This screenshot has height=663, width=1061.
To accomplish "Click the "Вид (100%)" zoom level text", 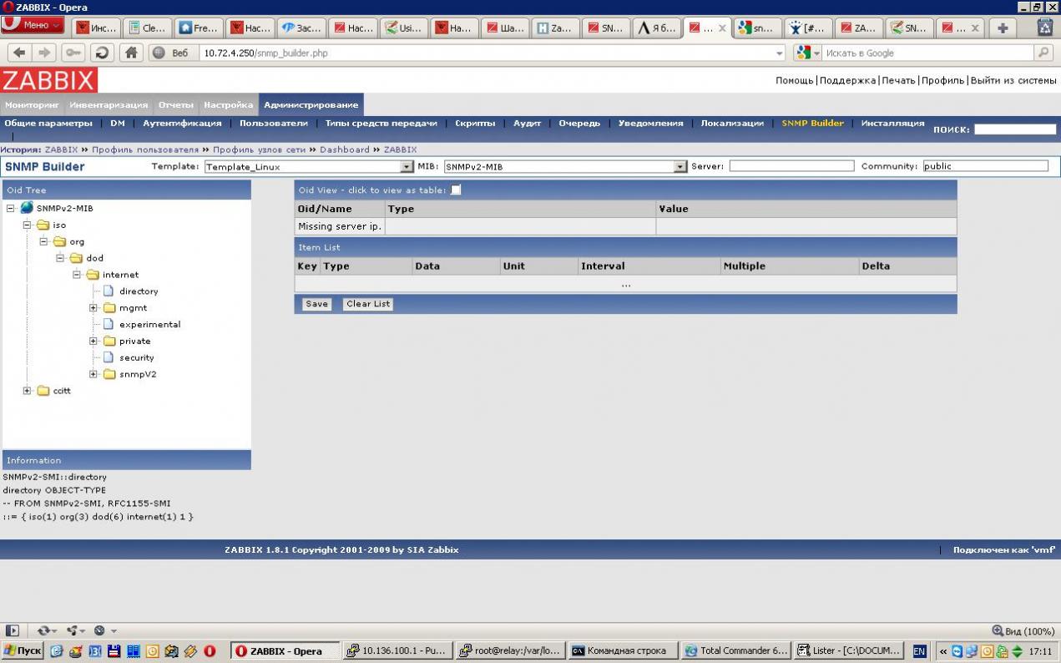I will coord(1029,631).
